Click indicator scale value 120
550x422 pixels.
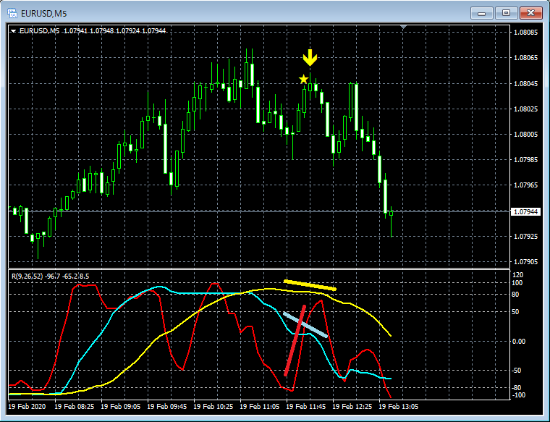point(517,274)
